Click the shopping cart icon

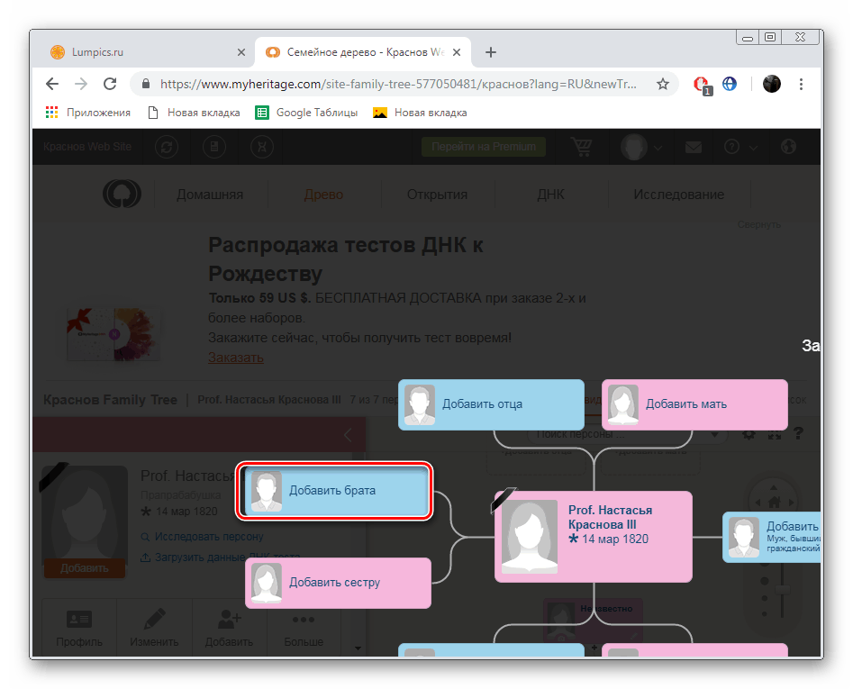tap(581, 146)
